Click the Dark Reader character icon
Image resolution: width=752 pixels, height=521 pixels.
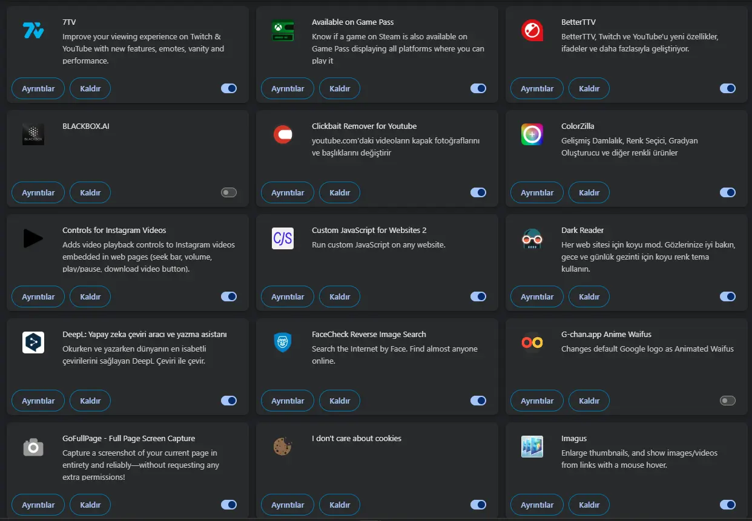click(x=532, y=238)
